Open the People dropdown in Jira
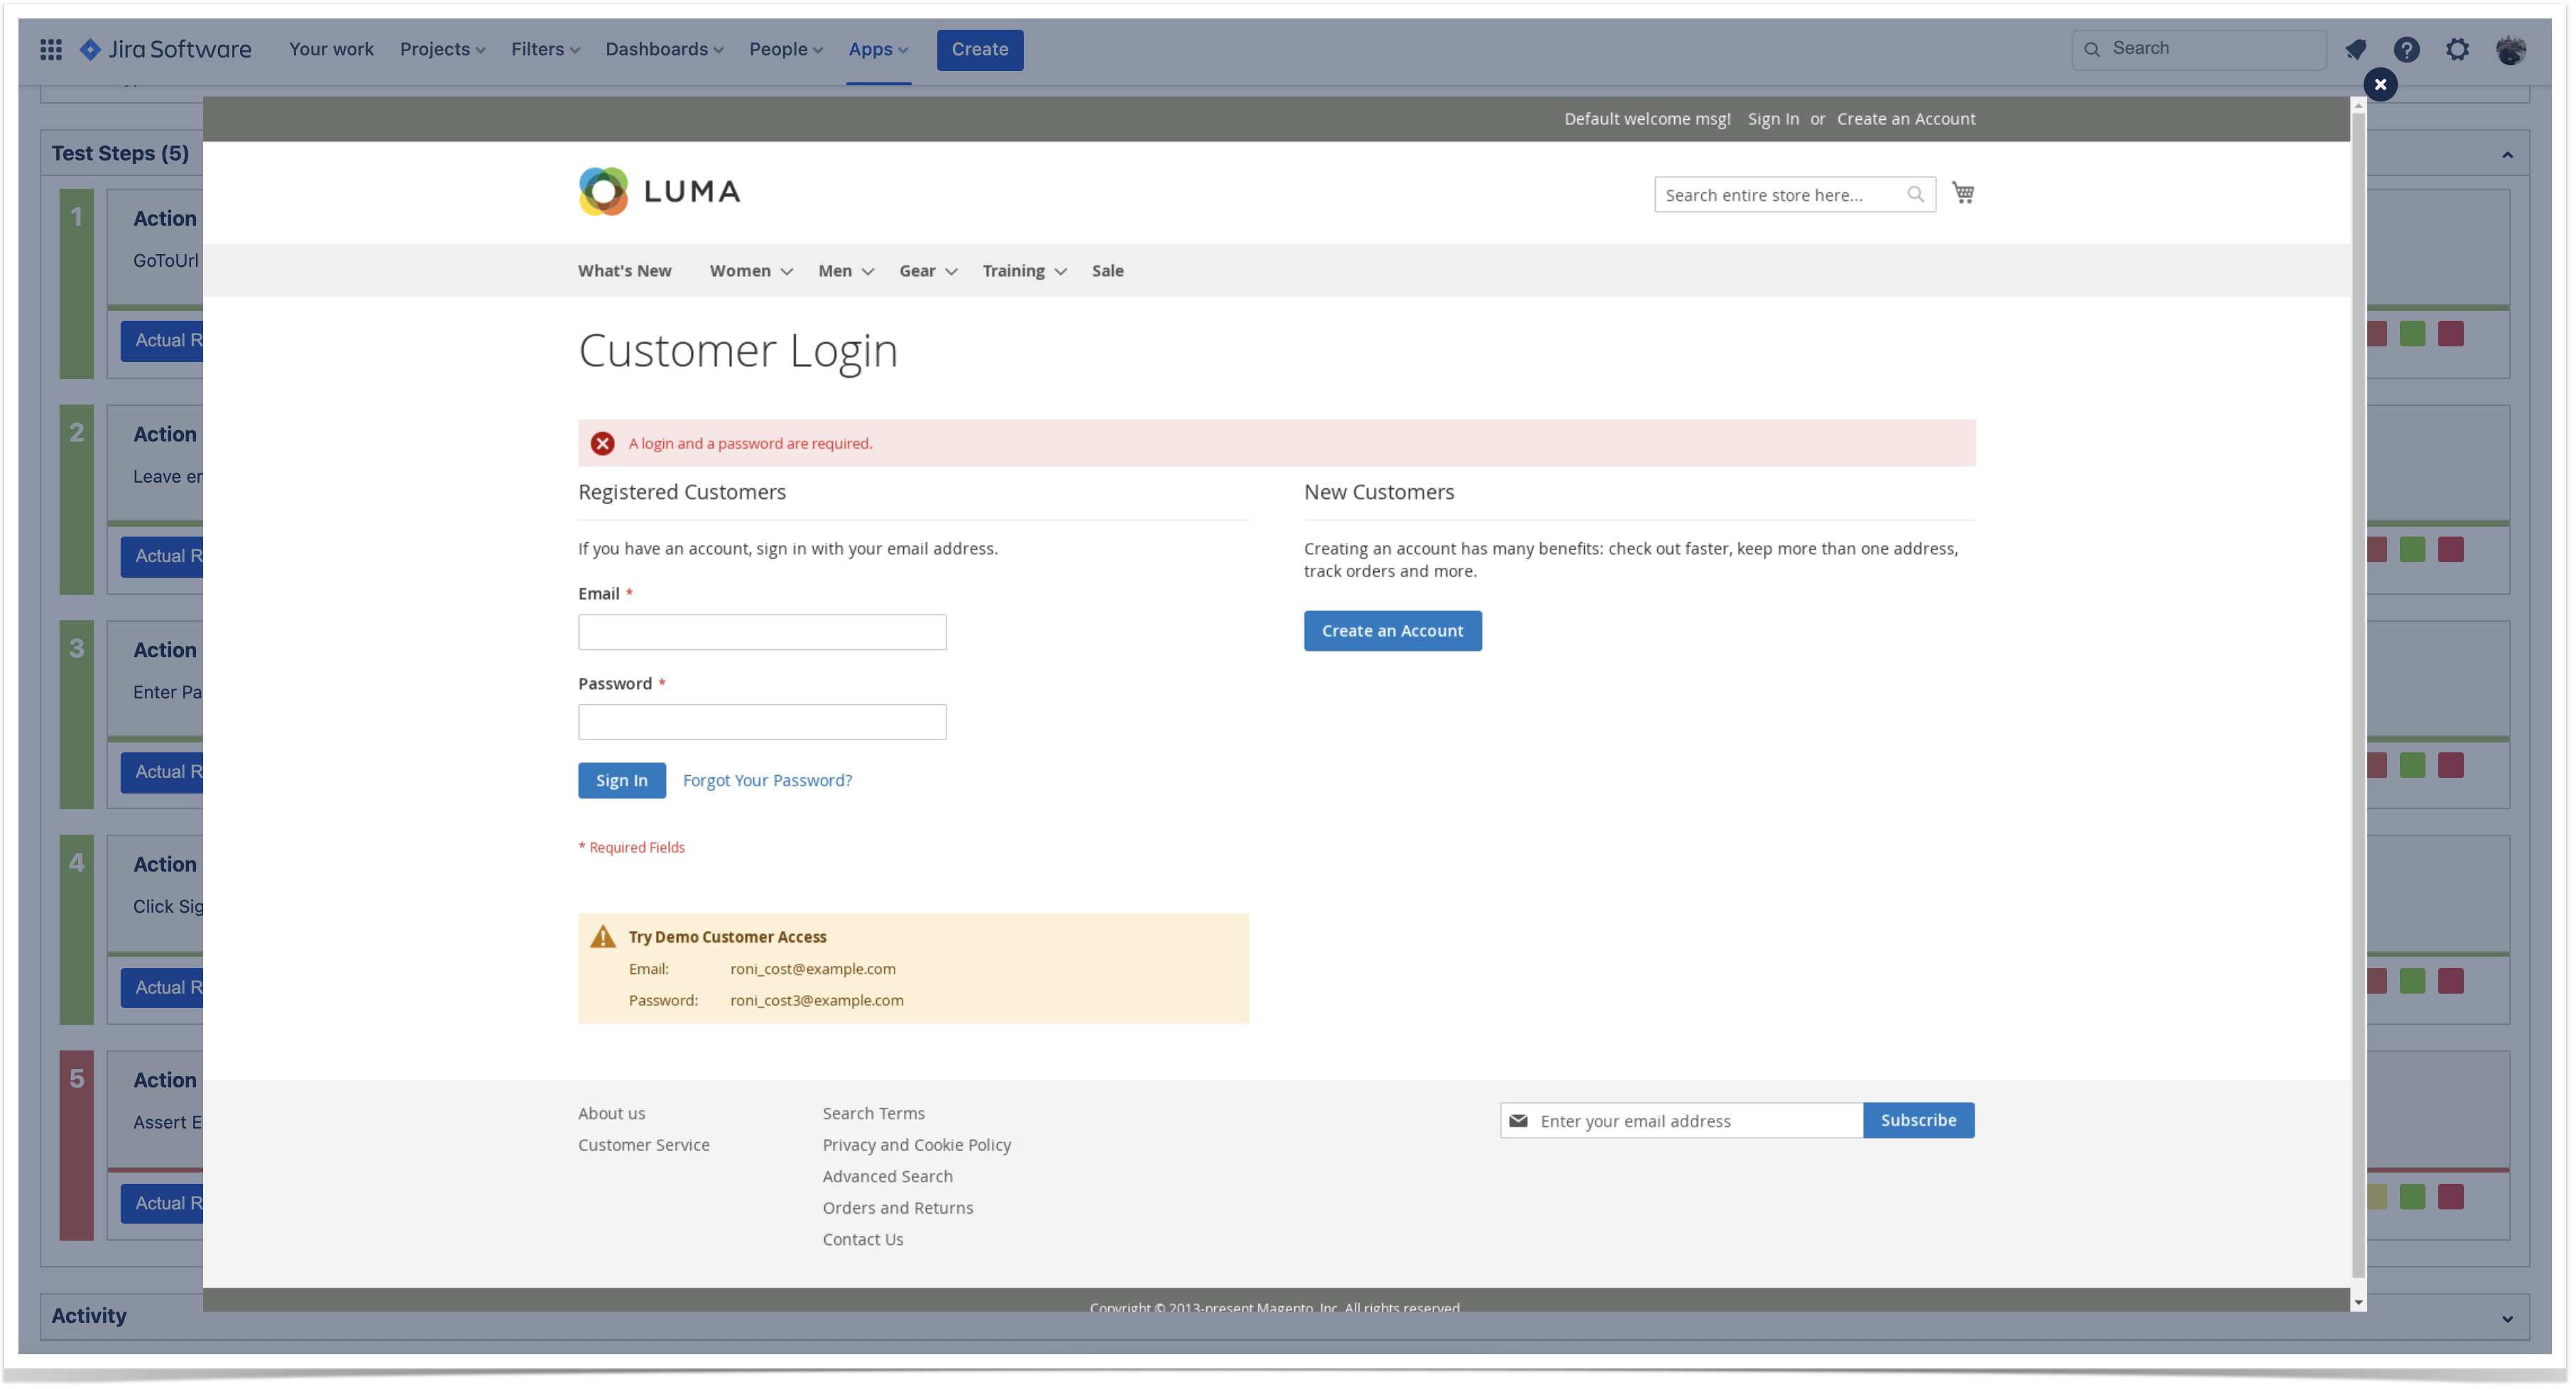Screen dimensions: 2576x1389 [785, 49]
